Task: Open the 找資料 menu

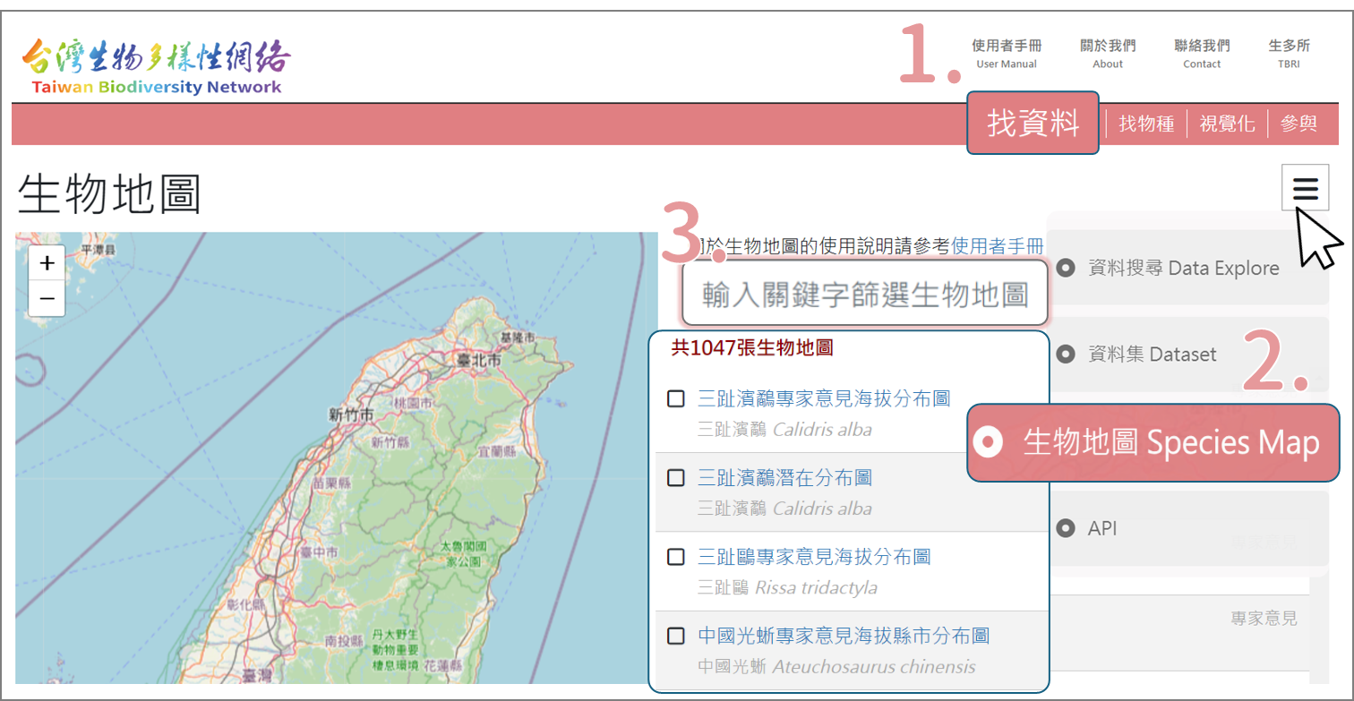Action: [x=1033, y=124]
